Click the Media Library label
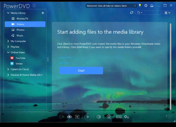 [18, 13]
